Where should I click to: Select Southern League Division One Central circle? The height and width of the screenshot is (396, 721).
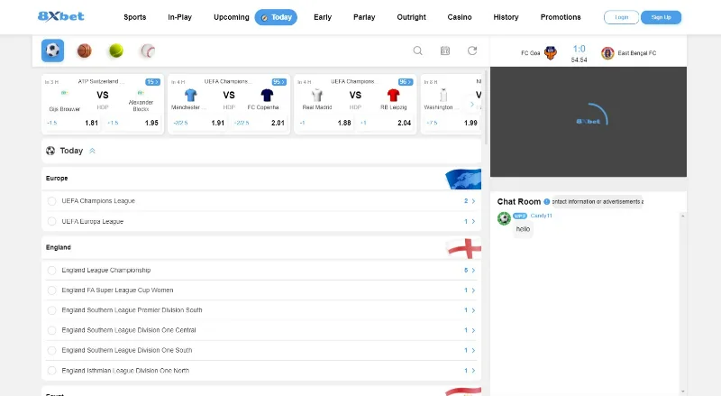tap(51, 331)
